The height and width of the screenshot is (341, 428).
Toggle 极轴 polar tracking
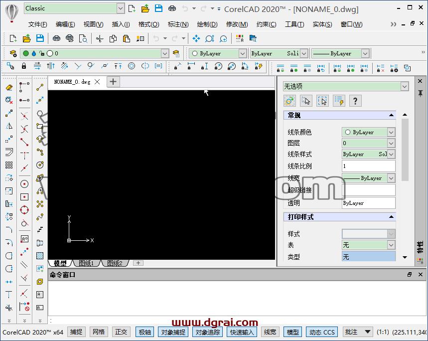pyautogui.click(x=145, y=332)
